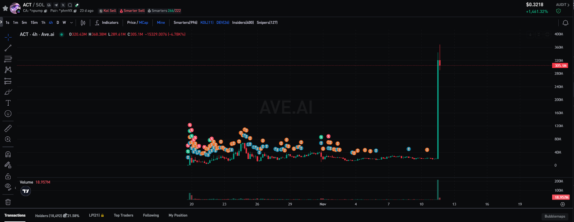574x222 pixels.
Task: Open the emoji icons tool
Action: click(8, 114)
